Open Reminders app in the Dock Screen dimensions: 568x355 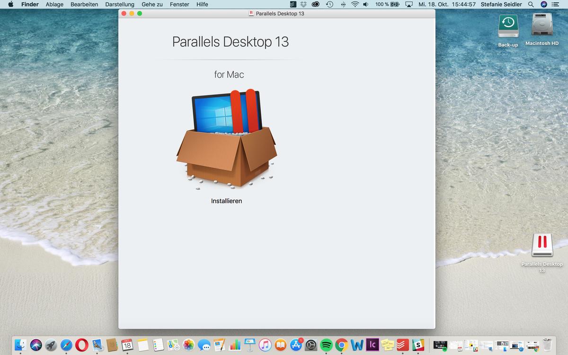(x=158, y=345)
